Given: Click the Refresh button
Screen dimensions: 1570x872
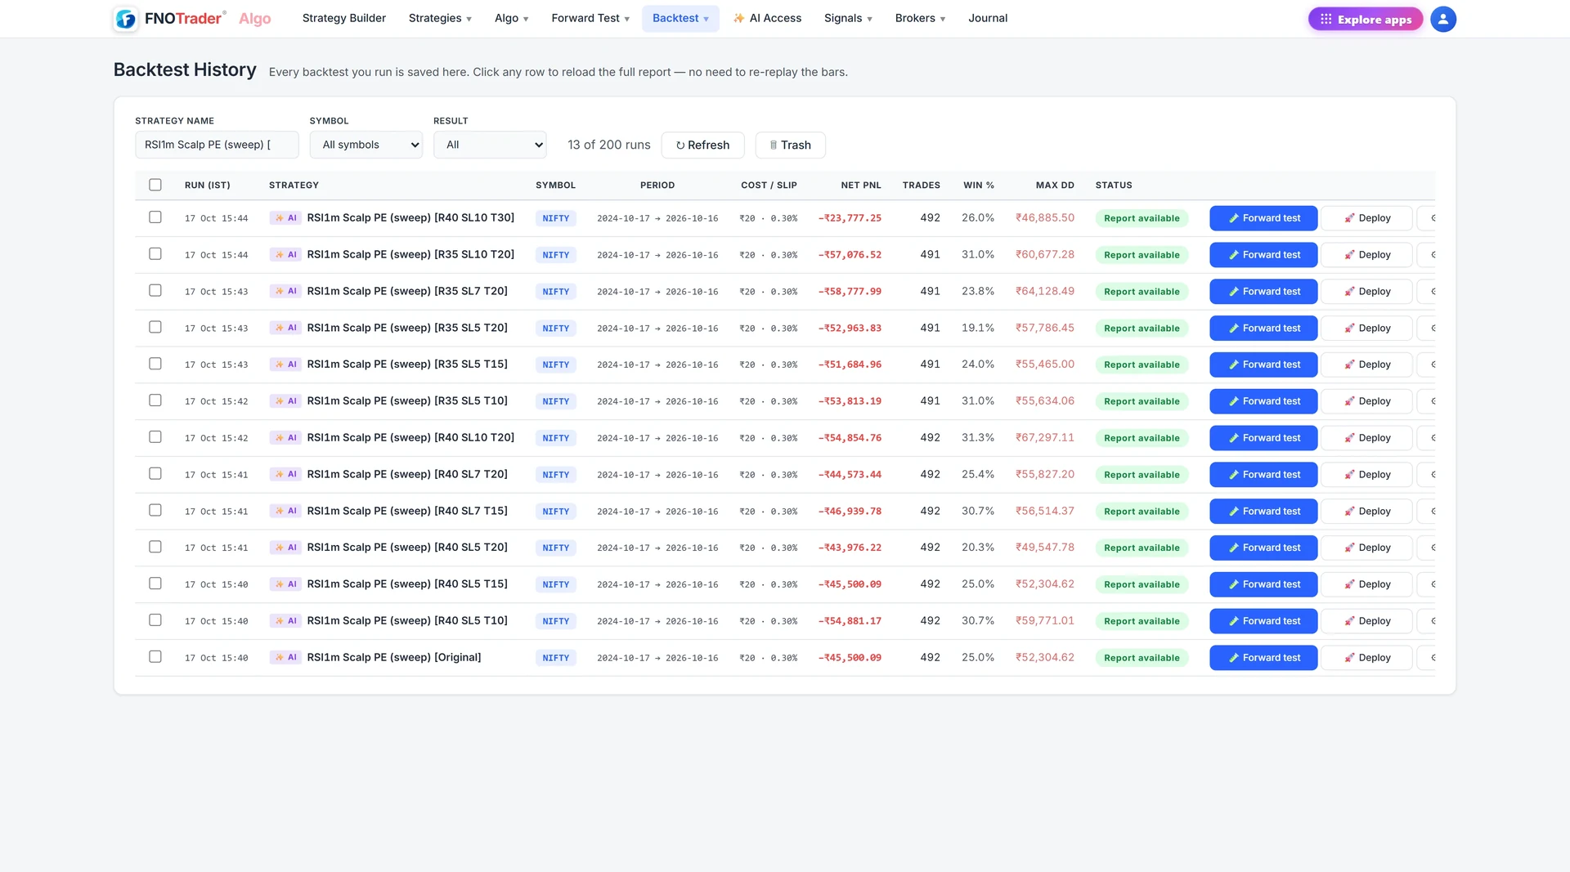Looking at the screenshot, I should [702, 145].
